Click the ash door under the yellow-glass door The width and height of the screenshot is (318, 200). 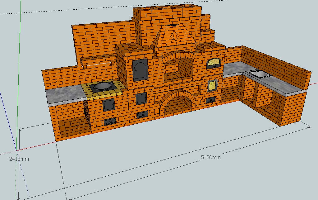[210, 100]
